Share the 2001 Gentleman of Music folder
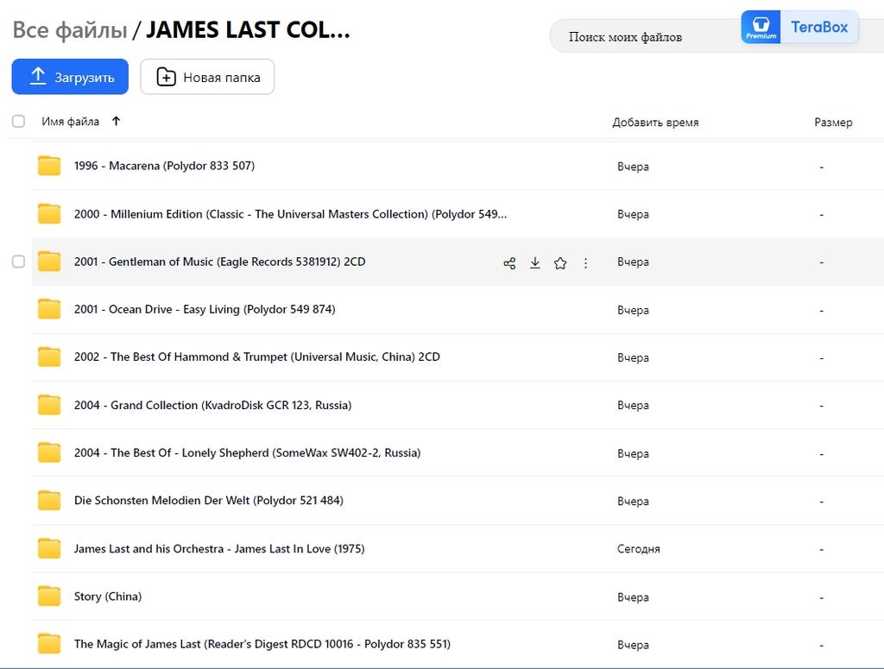Screen dimensions: 884x669 coord(509,263)
